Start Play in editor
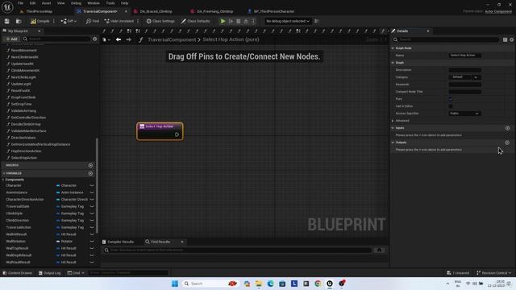Screen dimensions: 516x290 (x=223, y=21)
